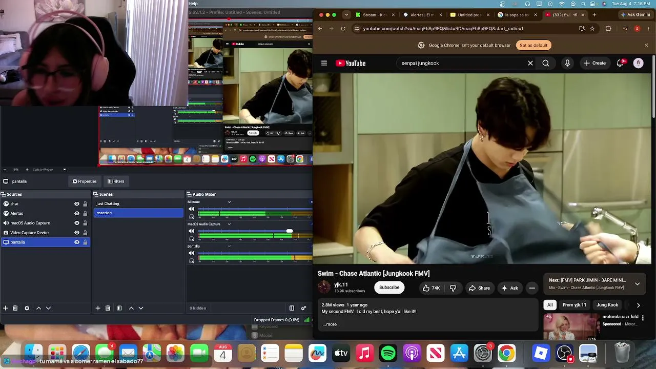Open the YouTube account avatar menu

[638, 63]
